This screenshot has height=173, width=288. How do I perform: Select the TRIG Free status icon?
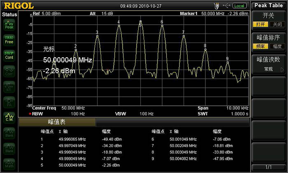[x=9, y=40]
